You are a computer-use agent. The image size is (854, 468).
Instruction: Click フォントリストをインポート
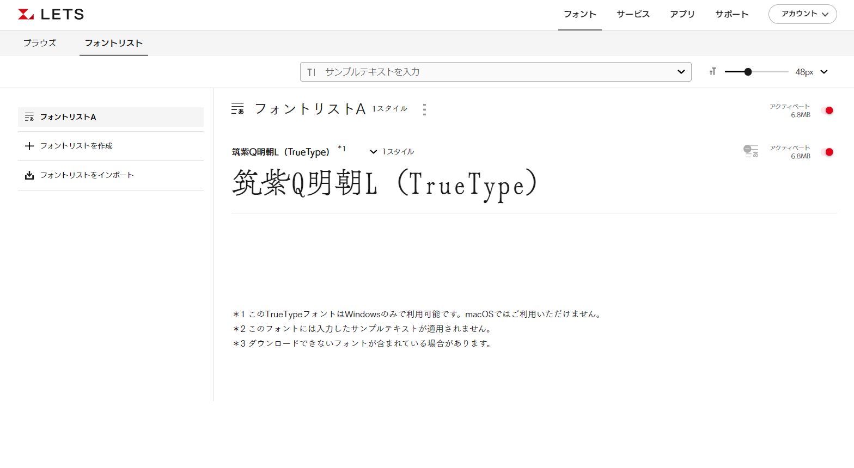pos(87,175)
